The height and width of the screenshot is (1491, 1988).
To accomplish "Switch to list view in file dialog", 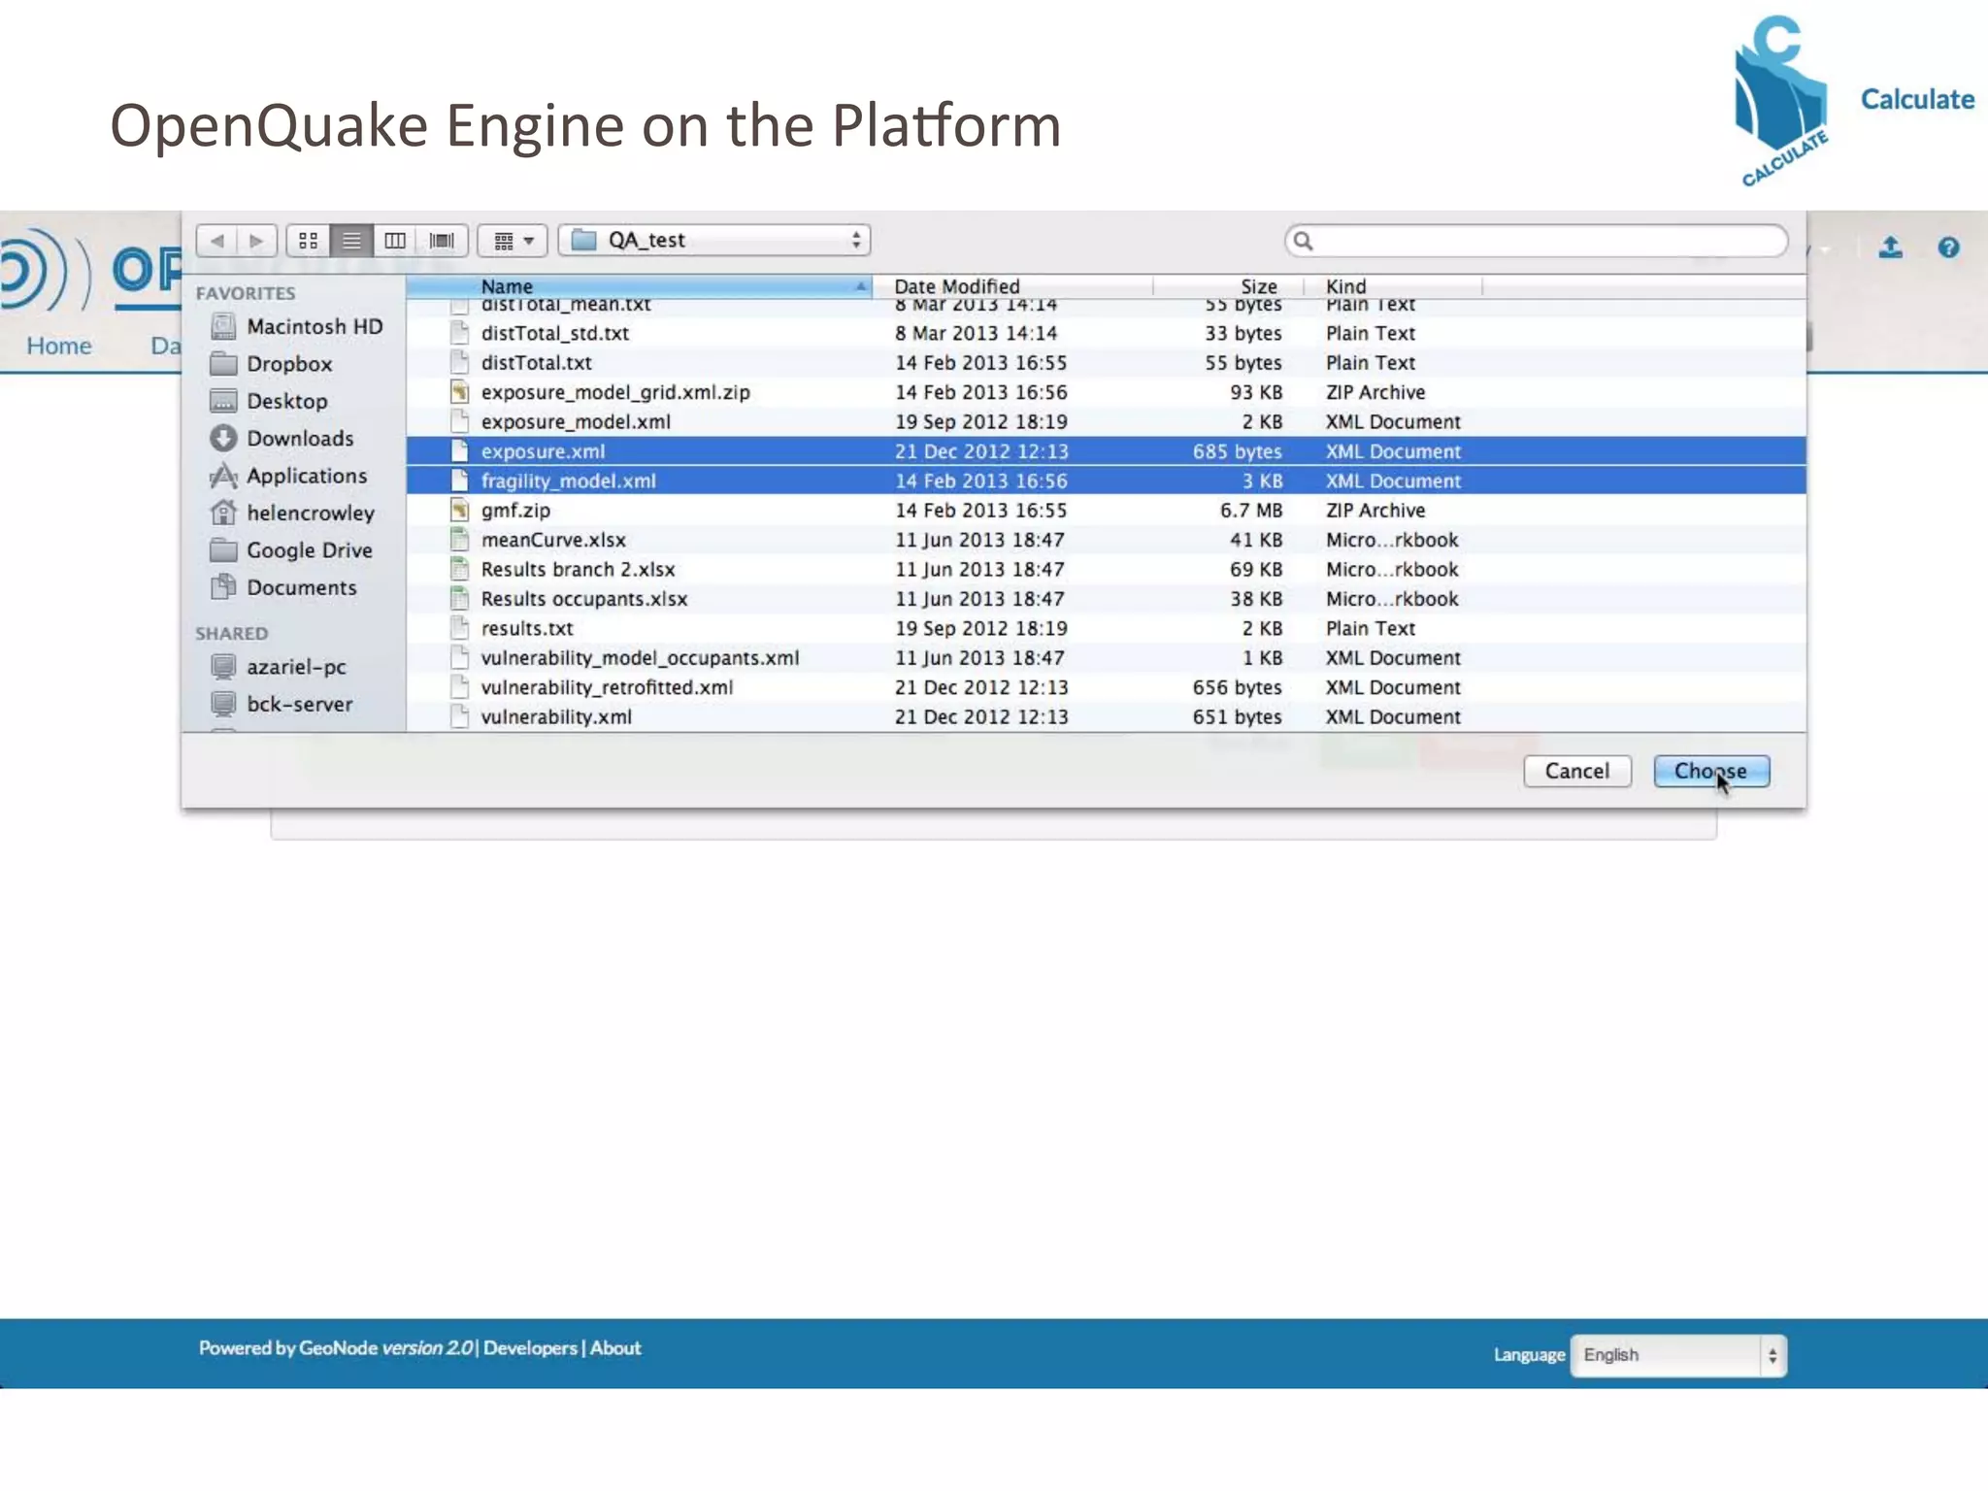I will [x=351, y=240].
